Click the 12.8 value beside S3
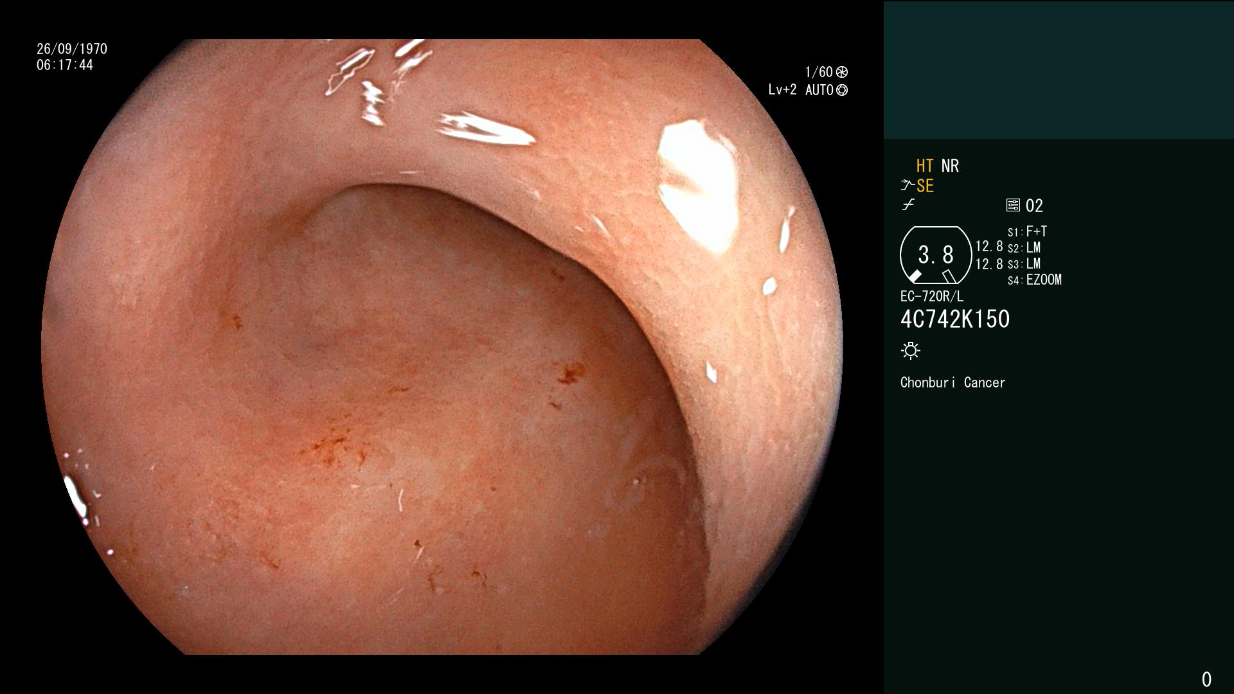Image resolution: width=1234 pixels, height=694 pixels. coord(989,263)
